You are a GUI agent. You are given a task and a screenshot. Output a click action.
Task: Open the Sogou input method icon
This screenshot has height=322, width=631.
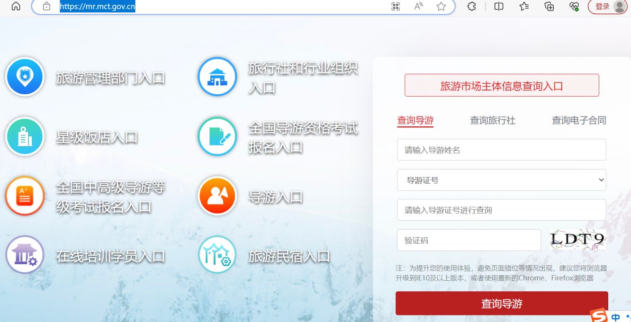pos(598,314)
